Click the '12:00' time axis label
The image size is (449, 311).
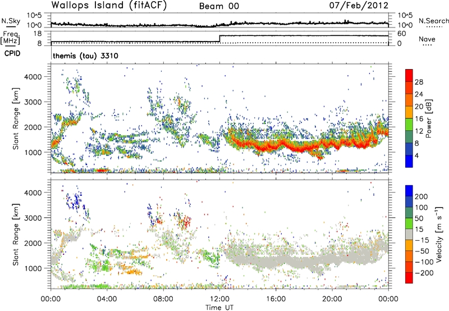(x=219, y=299)
